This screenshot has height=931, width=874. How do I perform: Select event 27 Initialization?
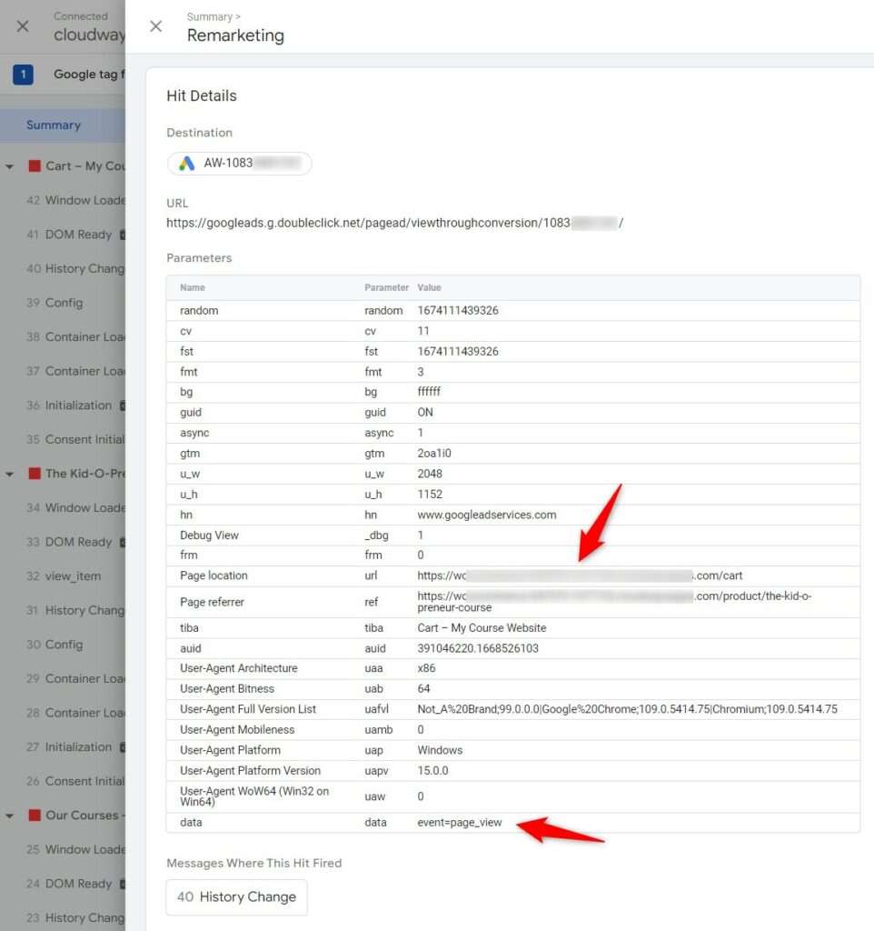tap(75, 747)
